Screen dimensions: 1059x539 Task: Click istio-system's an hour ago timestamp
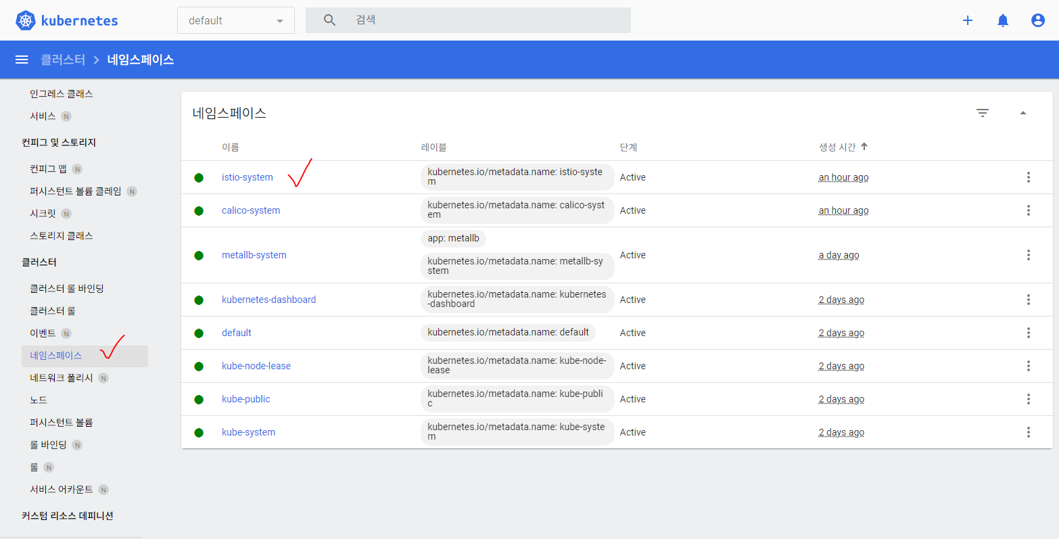click(x=843, y=177)
